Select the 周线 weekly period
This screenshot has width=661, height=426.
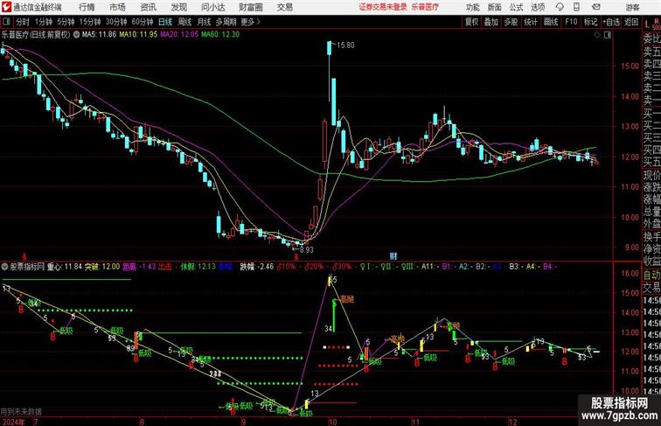tap(184, 22)
